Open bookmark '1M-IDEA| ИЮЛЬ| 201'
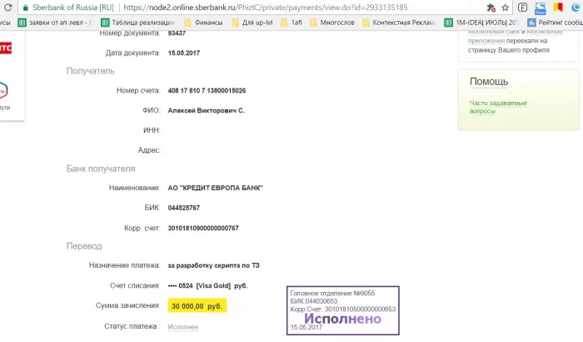 pos(481,23)
